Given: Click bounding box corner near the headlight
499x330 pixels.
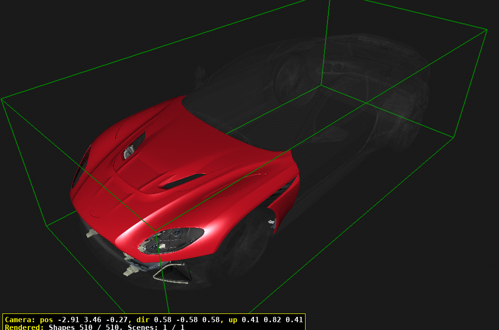Looking at the screenshot, I should [x=156, y=229].
